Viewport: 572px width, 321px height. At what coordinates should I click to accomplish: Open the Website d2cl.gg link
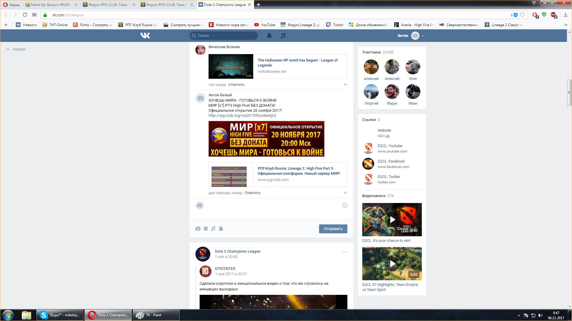coord(384,130)
